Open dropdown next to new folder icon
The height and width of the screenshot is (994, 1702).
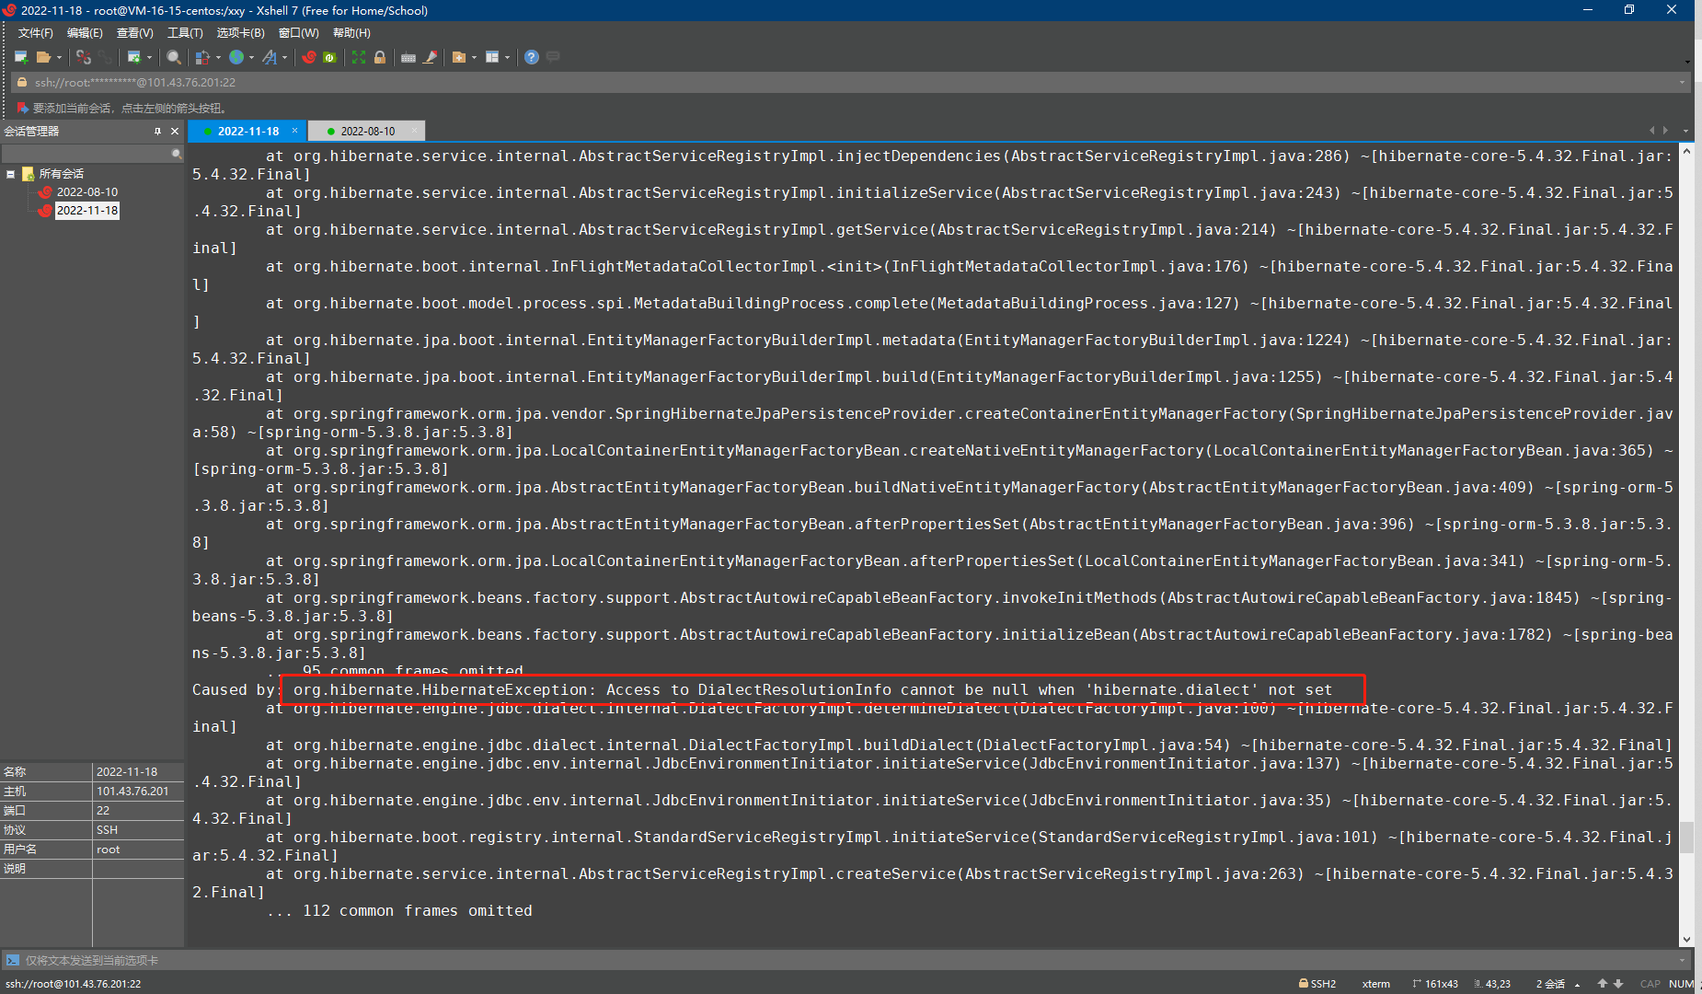[474, 57]
